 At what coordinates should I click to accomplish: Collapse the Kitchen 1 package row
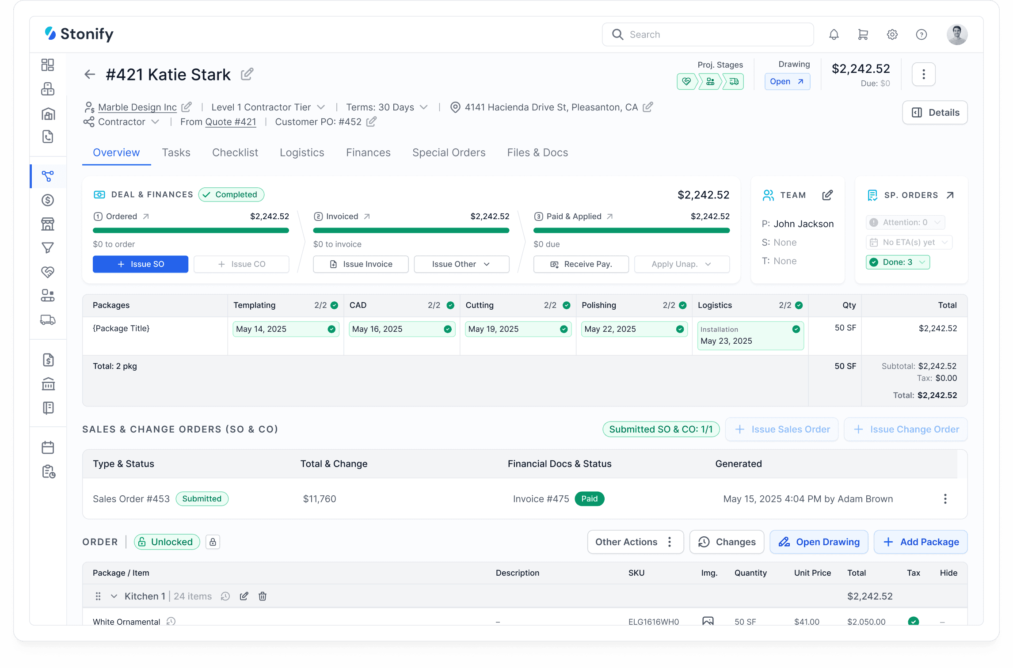point(114,596)
